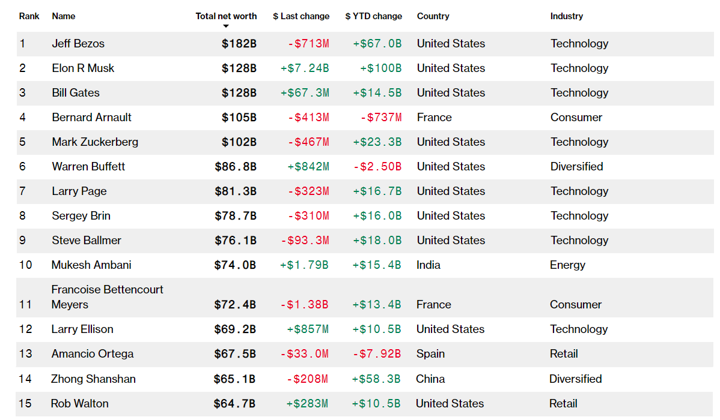This screenshot has height=420, width=720.
Task: Click the $ YTD change column header
Action: (373, 16)
